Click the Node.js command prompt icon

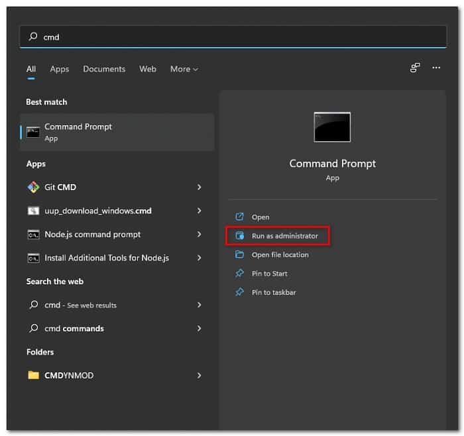tap(33, 235)
